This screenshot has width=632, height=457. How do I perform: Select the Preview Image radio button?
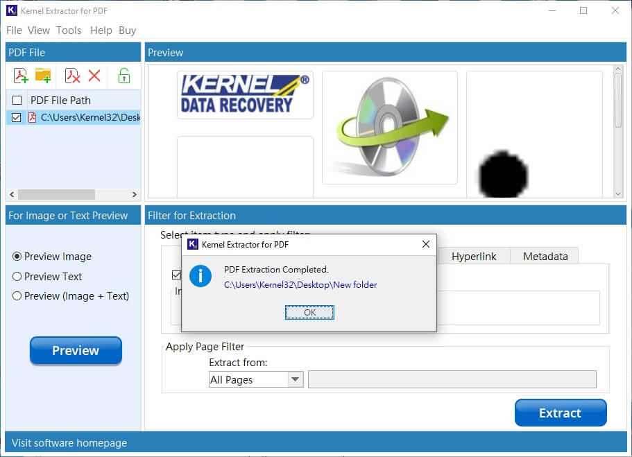click(x=17, y=257)
